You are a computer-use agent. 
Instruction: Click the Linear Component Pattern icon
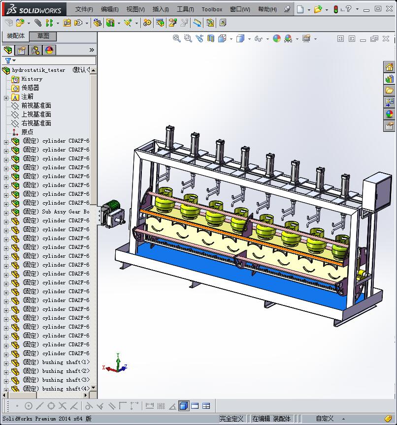(49, 23)
